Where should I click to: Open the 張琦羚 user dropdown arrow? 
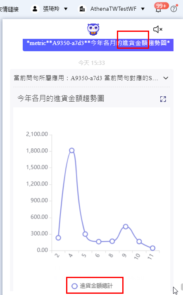pyautogui.click(x=66, y=9)
